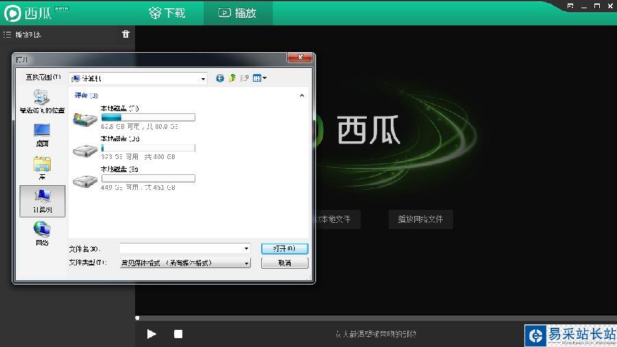617x347 pixels.
Task: Go up one folder level icon
Action: [232, 78]
